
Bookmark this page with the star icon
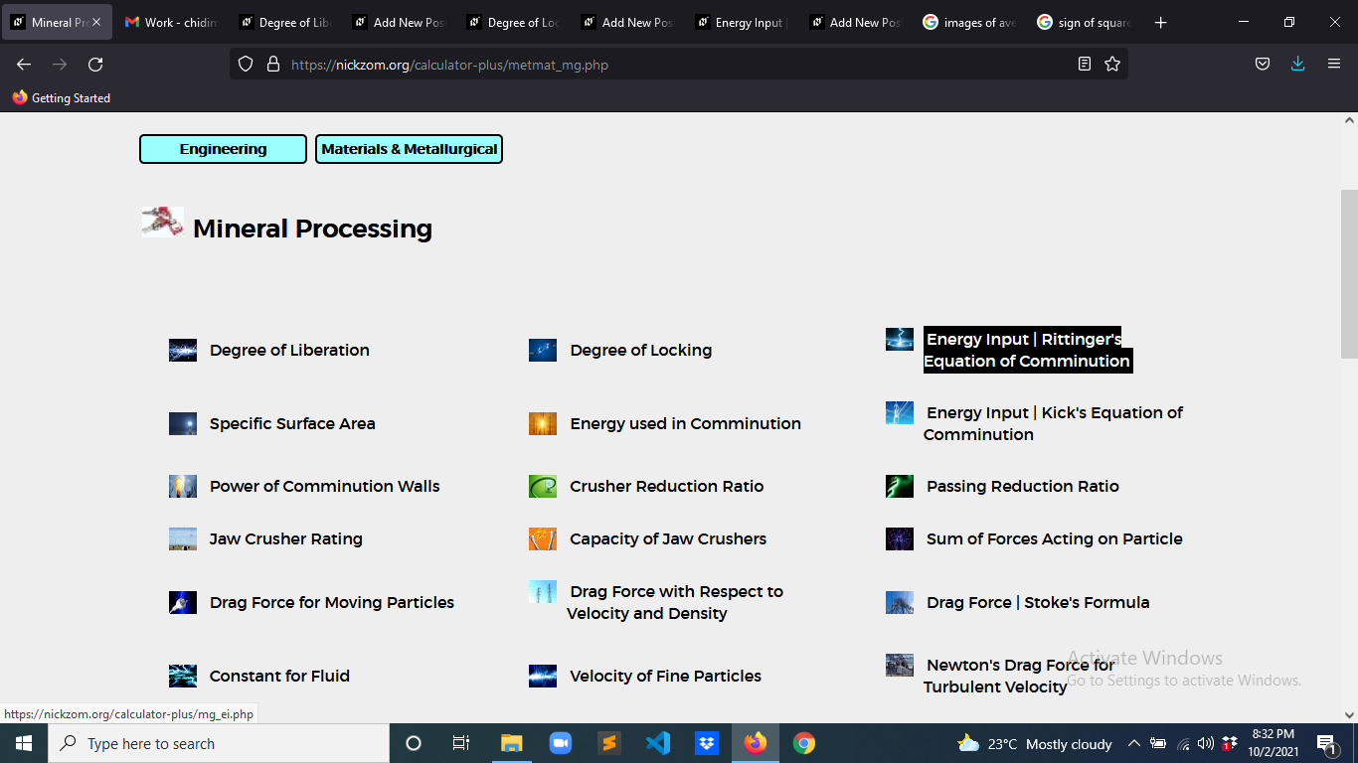[x=1112, y=65]
